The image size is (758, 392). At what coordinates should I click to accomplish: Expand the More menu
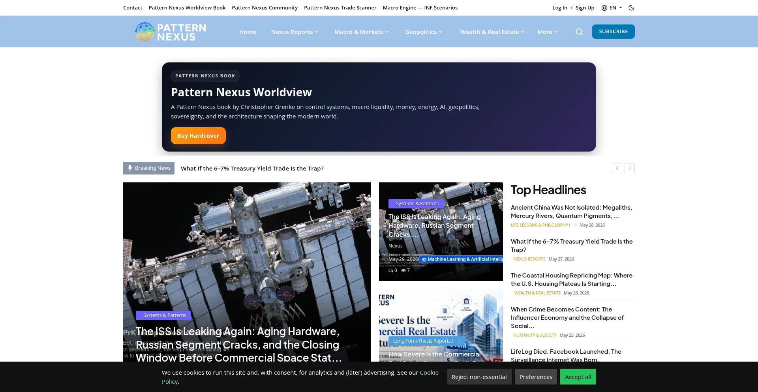pos(548,32)
